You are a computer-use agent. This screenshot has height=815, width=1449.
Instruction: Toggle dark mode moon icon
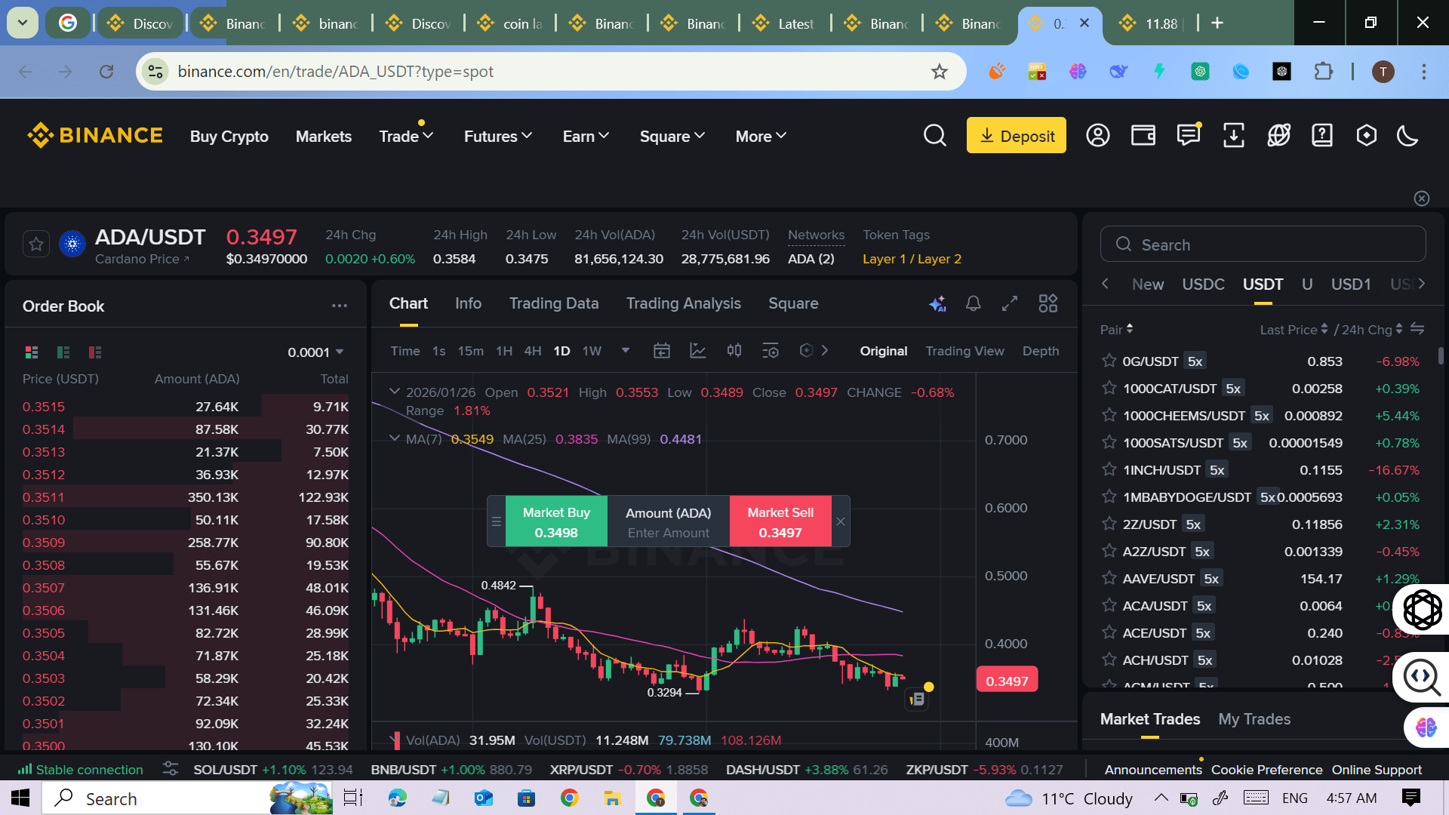(1407, 136)
